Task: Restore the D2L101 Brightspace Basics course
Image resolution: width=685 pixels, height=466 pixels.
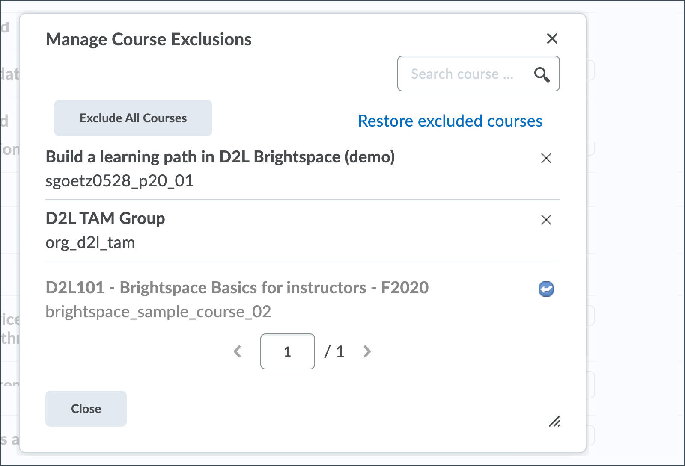Action: tap(546, 289)
